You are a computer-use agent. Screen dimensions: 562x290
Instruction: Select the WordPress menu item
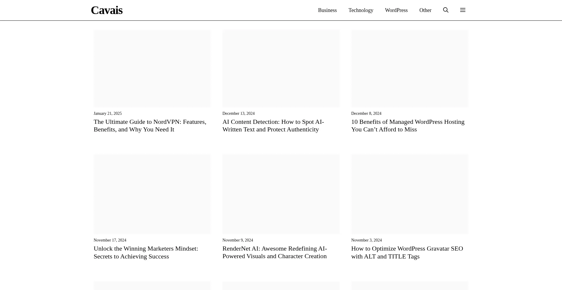396,10
